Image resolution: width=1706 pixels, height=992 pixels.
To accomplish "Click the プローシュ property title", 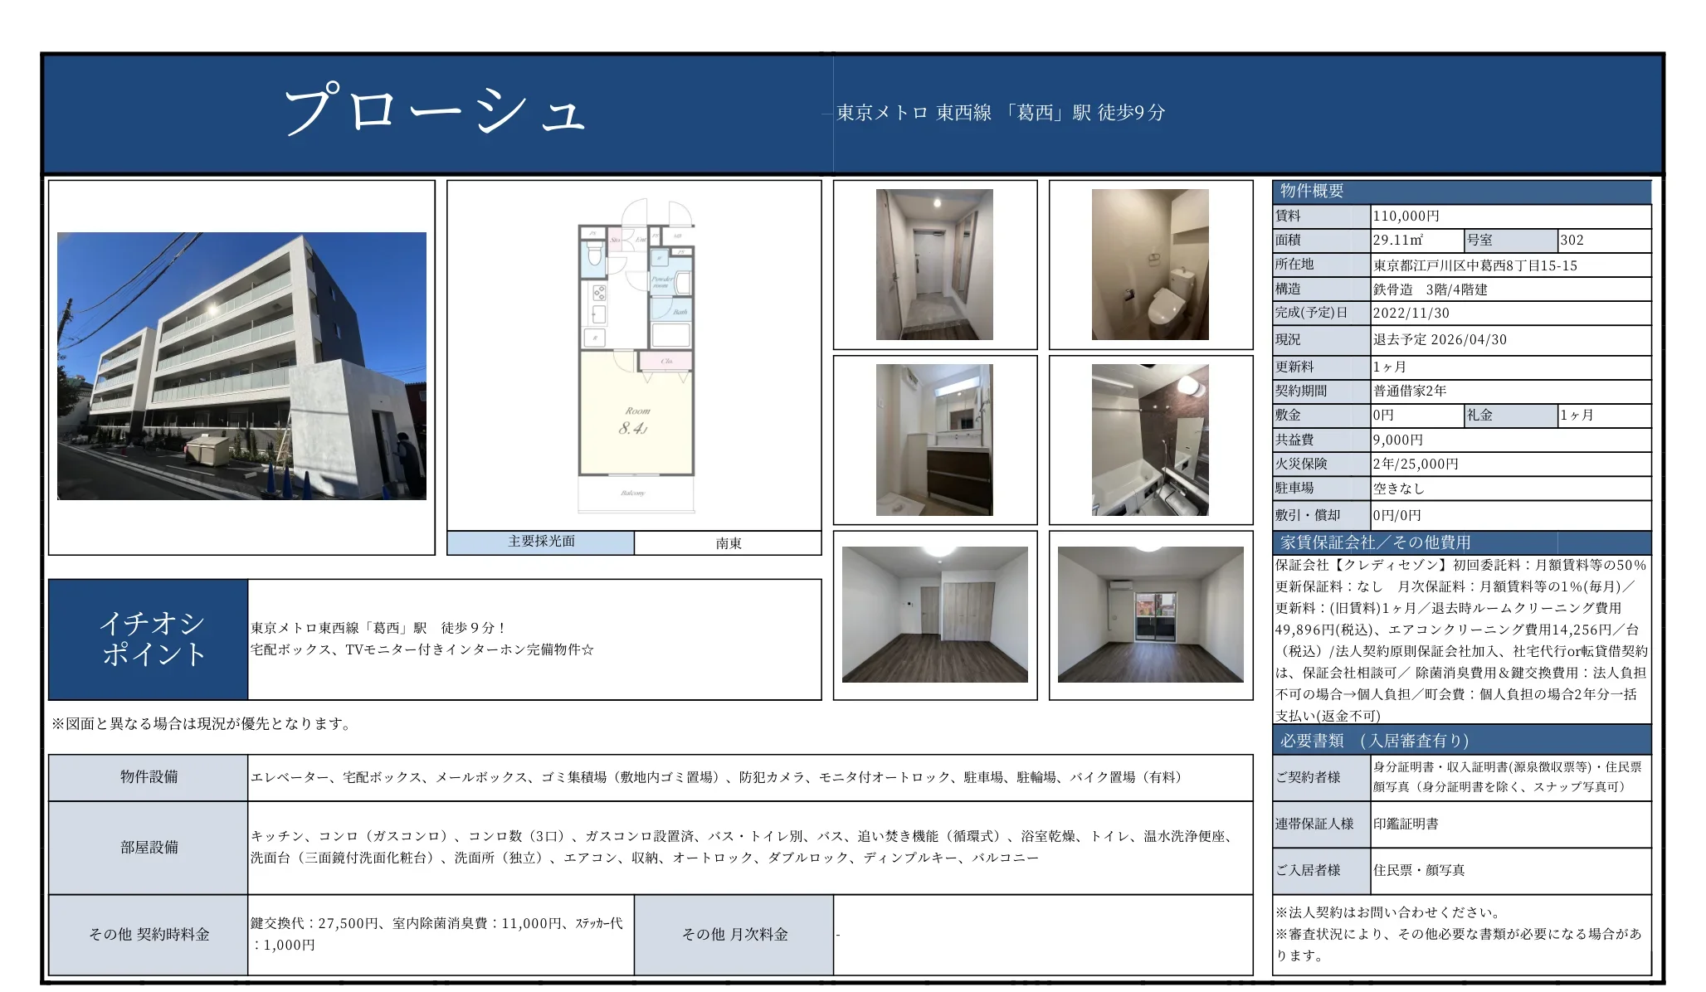I will click(x=435, y=111).
